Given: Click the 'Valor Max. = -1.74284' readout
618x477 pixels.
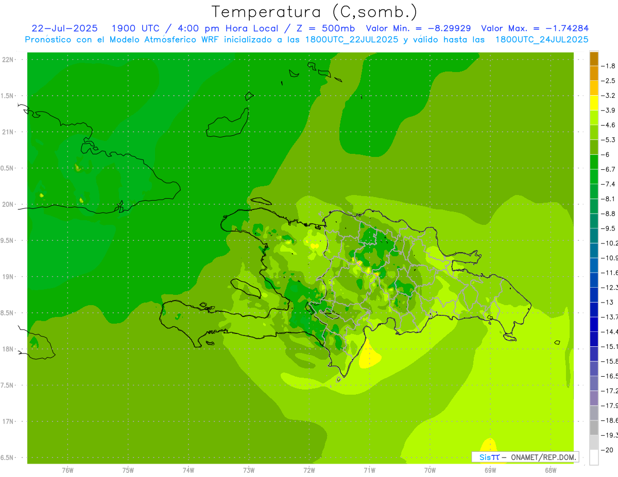Looking at the screenshot, I should click(535, 28).
